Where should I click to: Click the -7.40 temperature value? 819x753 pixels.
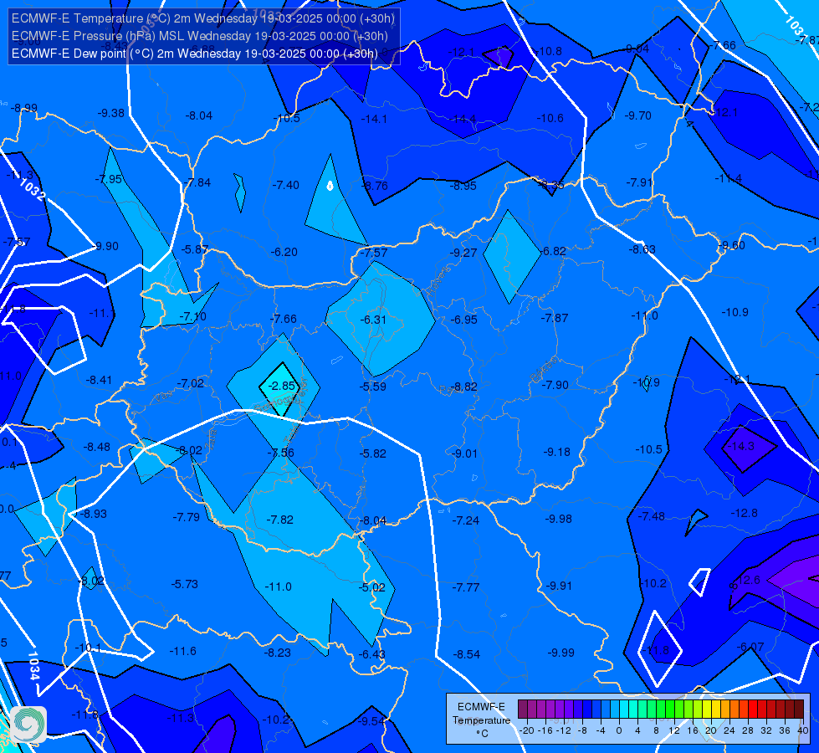point(286,185)
